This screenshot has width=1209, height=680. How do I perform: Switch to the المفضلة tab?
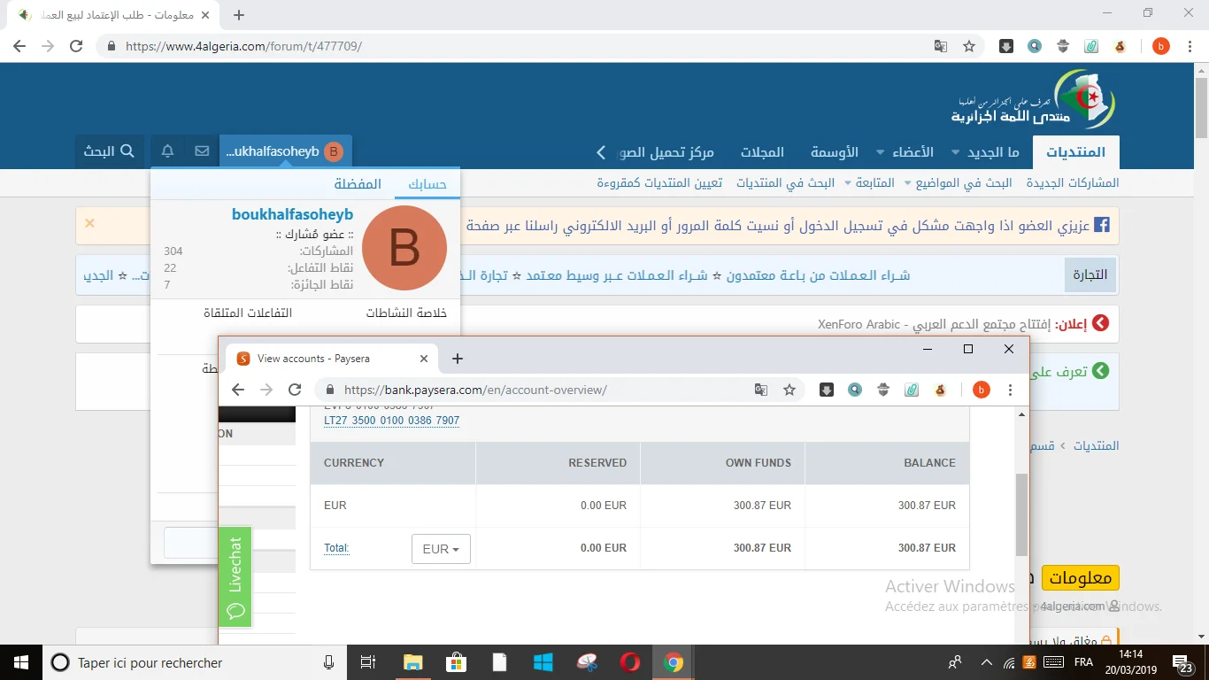358,184
